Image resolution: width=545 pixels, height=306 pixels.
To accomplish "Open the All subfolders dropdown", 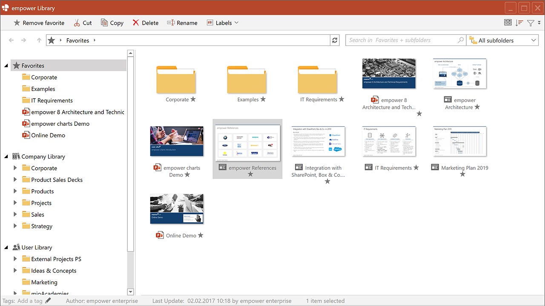I will (x=503, y=40).
